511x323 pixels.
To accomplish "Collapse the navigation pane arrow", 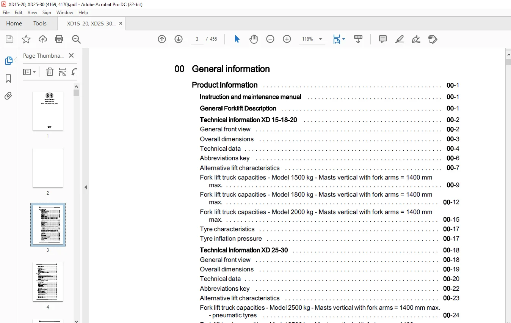I will coord(86,187).
